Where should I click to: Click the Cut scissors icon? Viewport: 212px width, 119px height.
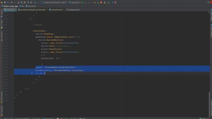(19, 2)
